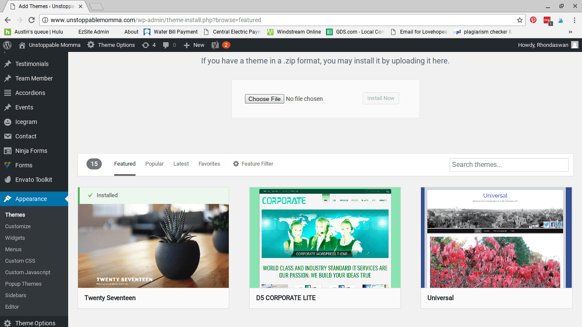Open comments bubble icon in admin bar
Image resolution: width=582 pixels, height=327 pixels.
(169, 45)
